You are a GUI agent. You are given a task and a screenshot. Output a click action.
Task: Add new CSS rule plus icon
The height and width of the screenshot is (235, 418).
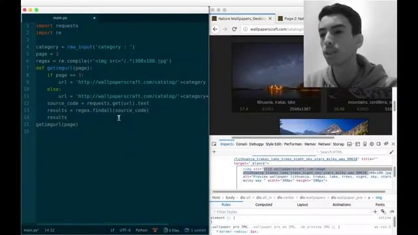[x=375, y=211]
